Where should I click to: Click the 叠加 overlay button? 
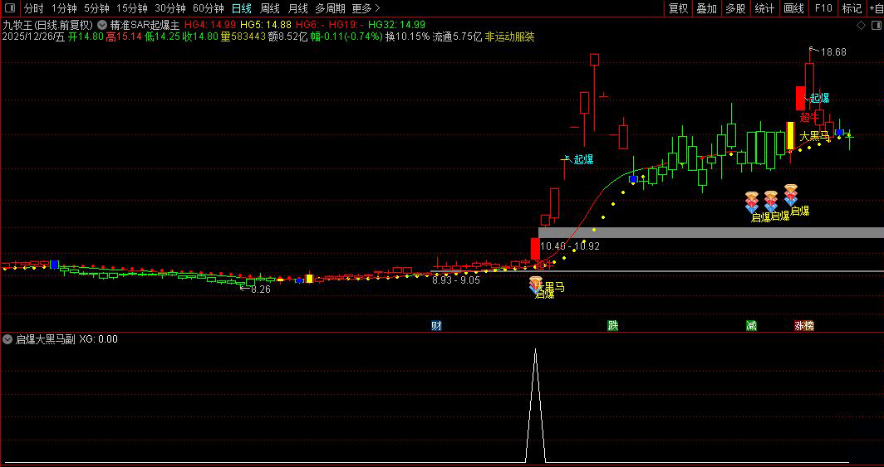706,8
